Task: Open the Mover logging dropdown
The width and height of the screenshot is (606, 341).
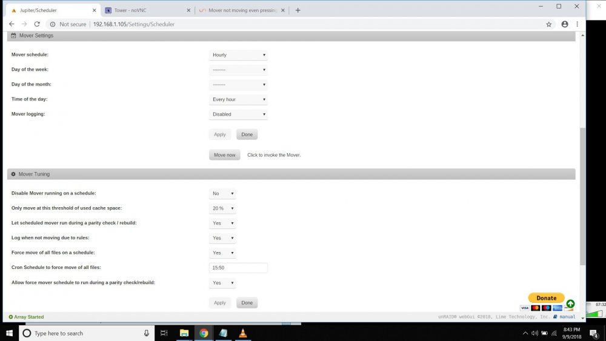Action: 238,114
